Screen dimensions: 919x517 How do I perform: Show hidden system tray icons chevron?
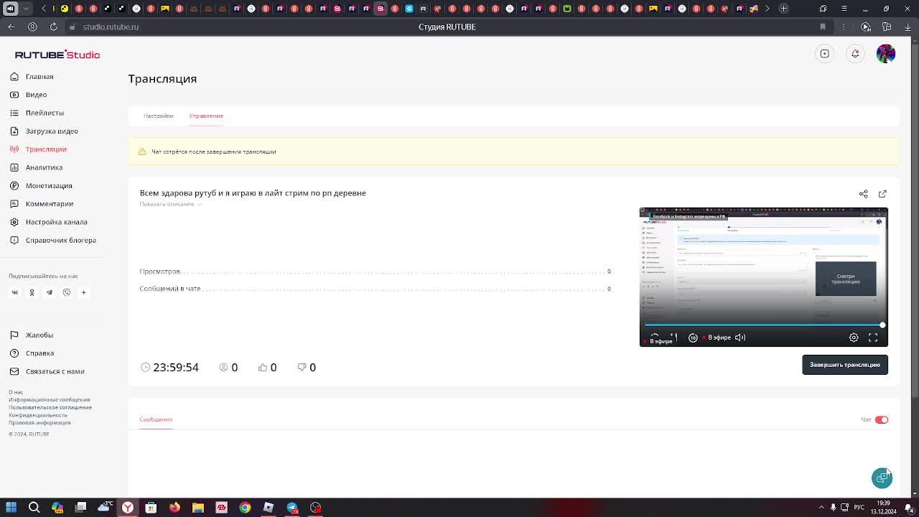[x=821, y=508]
